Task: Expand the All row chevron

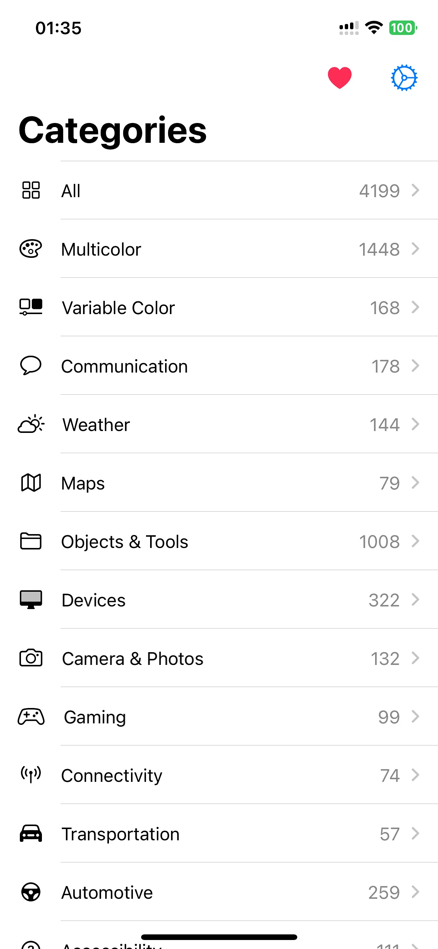Action: [415, 190]
